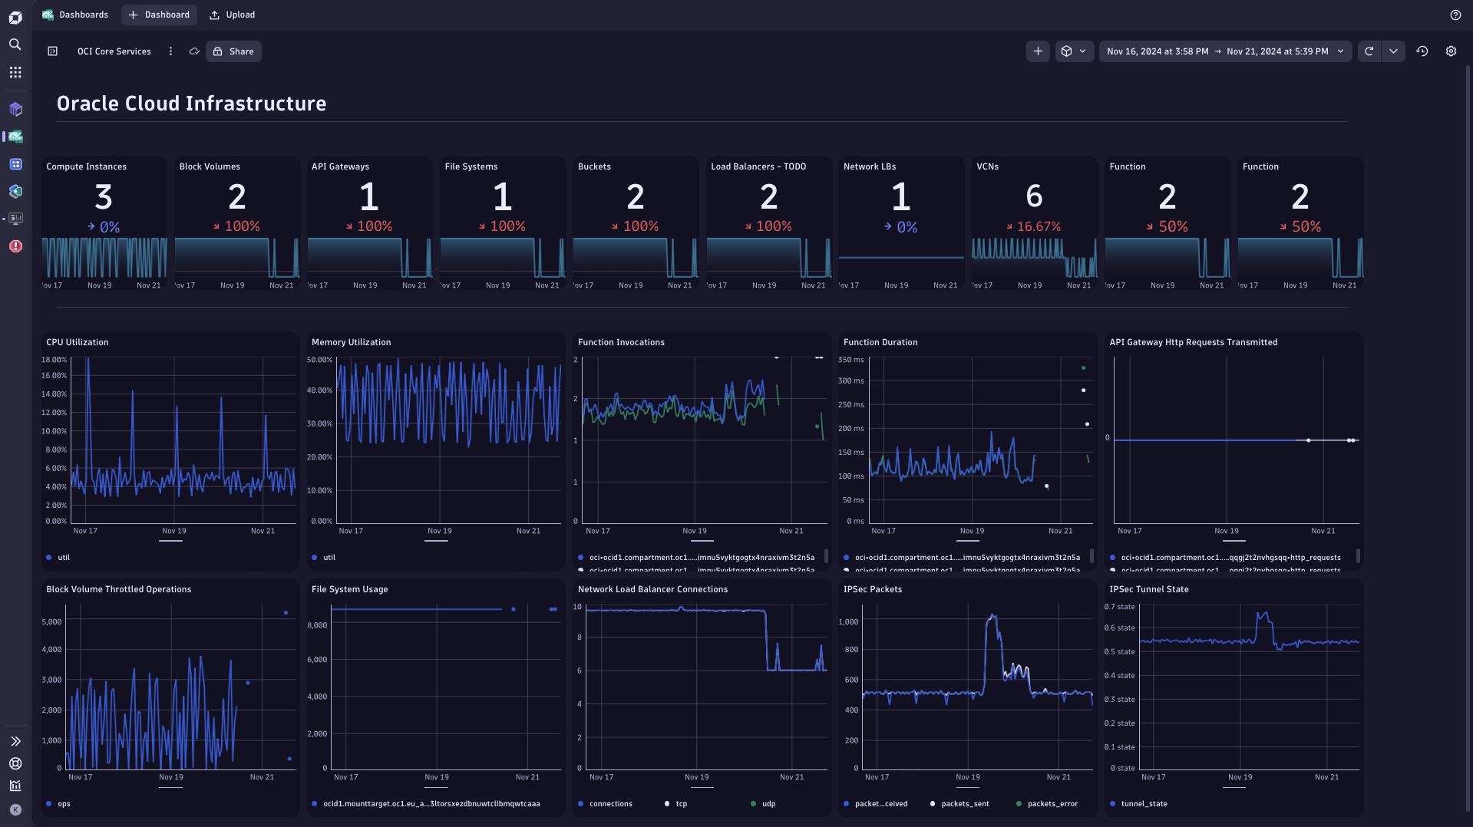Select the Load Balancers - TODO tile
This screenshot has height=827, width=1473.
point(769,223)
